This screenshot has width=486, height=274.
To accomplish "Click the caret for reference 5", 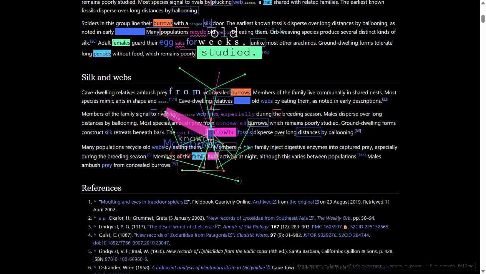I will point(95,251).
